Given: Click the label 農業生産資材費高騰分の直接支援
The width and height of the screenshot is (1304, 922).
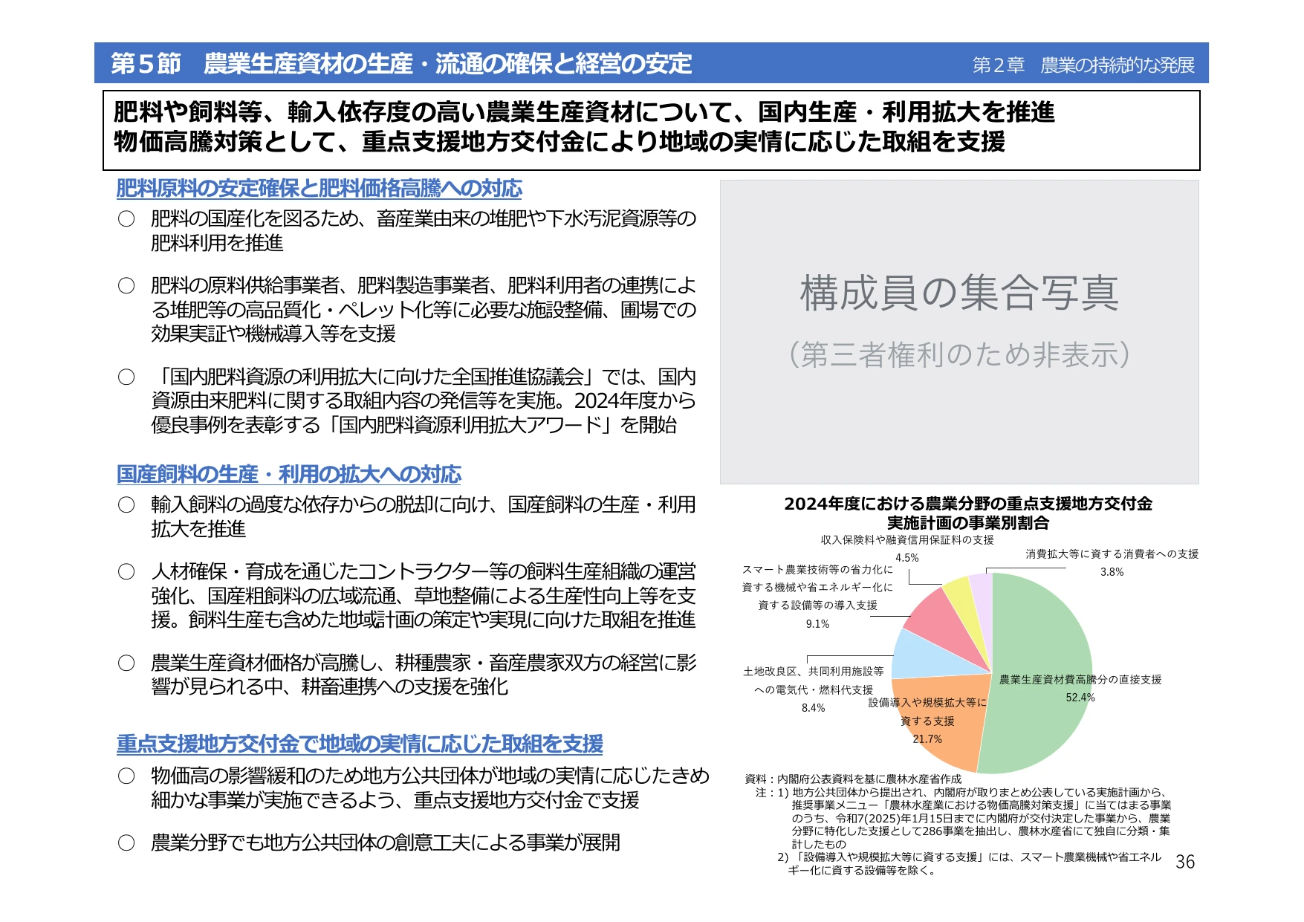Looking at the screenshot, I should [1080, 680].
